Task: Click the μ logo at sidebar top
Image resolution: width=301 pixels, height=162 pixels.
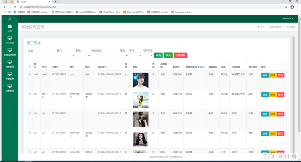Action: pos(10,19)
